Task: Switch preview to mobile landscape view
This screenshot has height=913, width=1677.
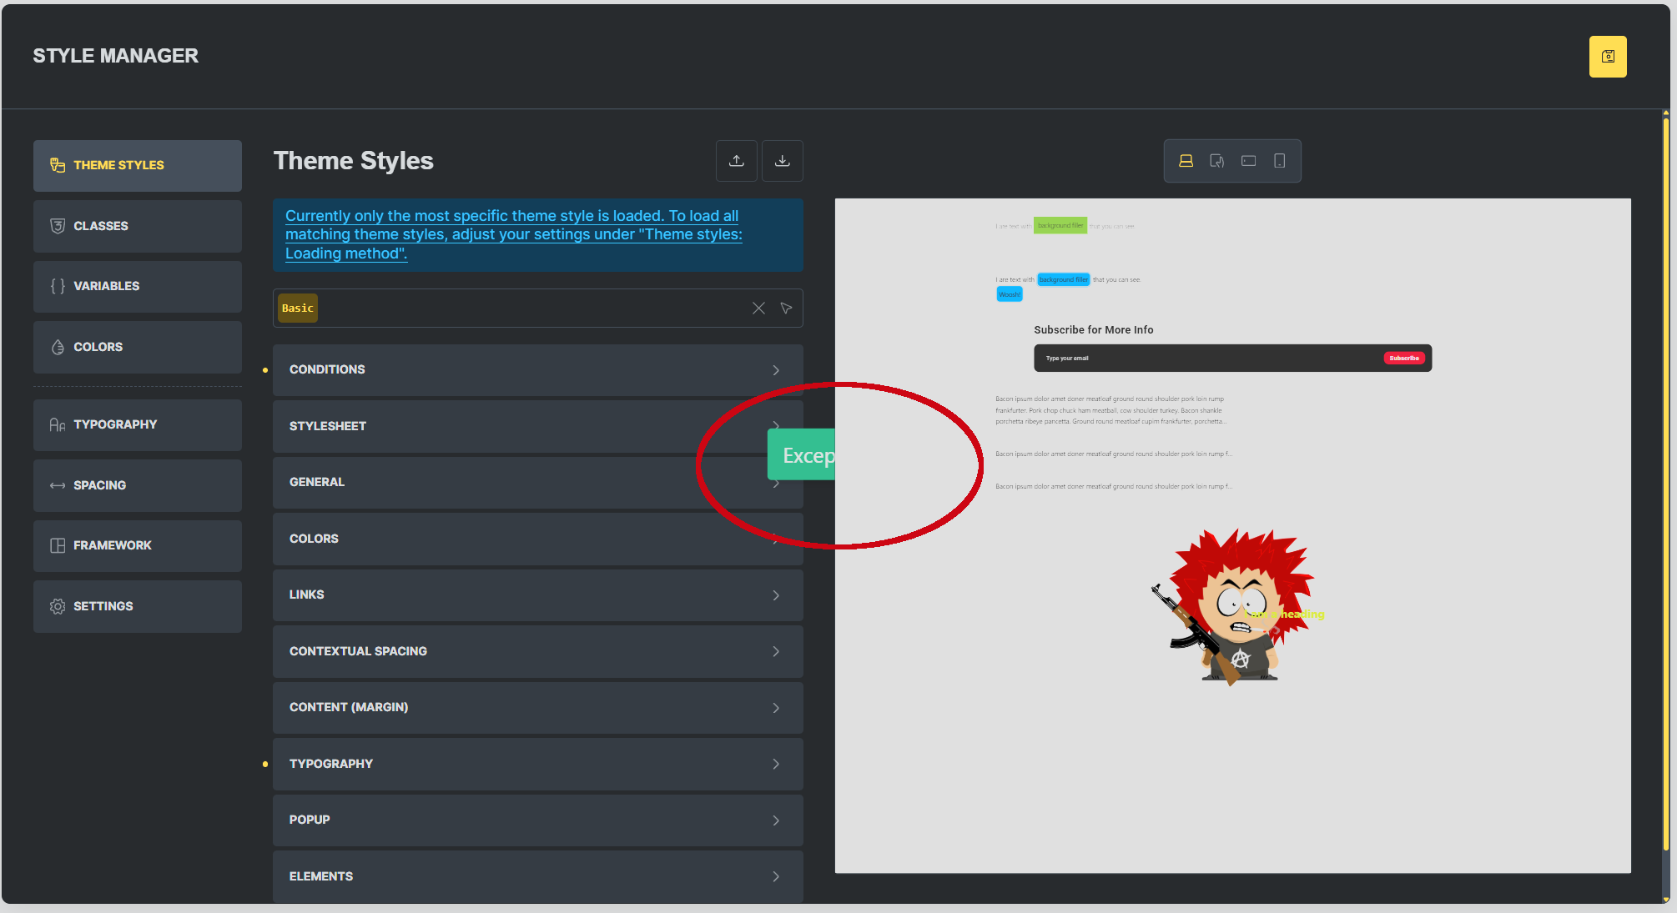Action: [1248, 161]
